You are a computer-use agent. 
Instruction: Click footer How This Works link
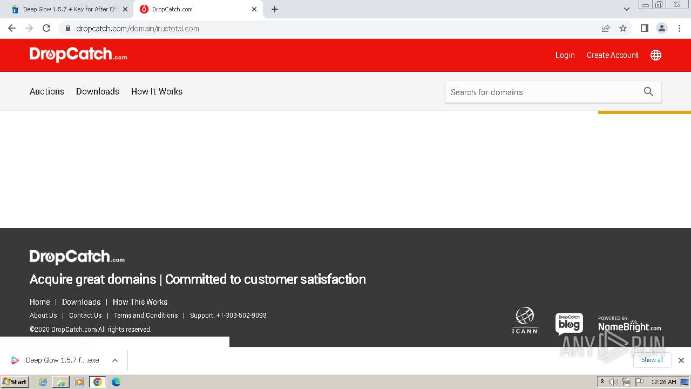[x=140, y=302]
